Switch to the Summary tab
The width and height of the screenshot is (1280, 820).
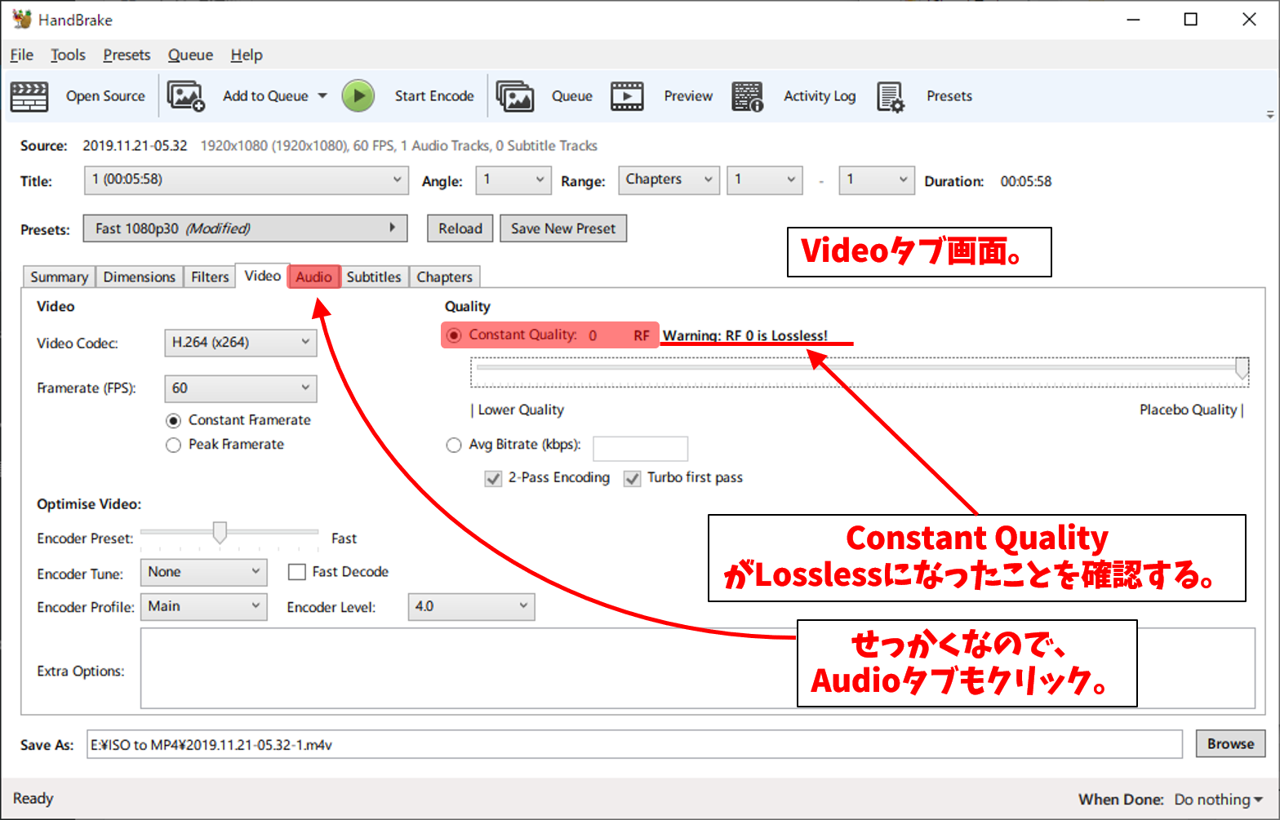coord(59,277)
